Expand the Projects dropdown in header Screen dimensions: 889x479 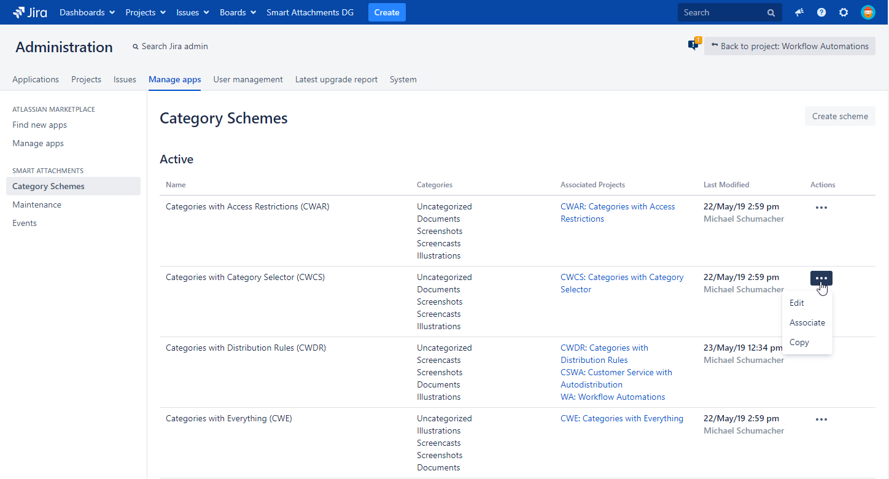[146, 12]
